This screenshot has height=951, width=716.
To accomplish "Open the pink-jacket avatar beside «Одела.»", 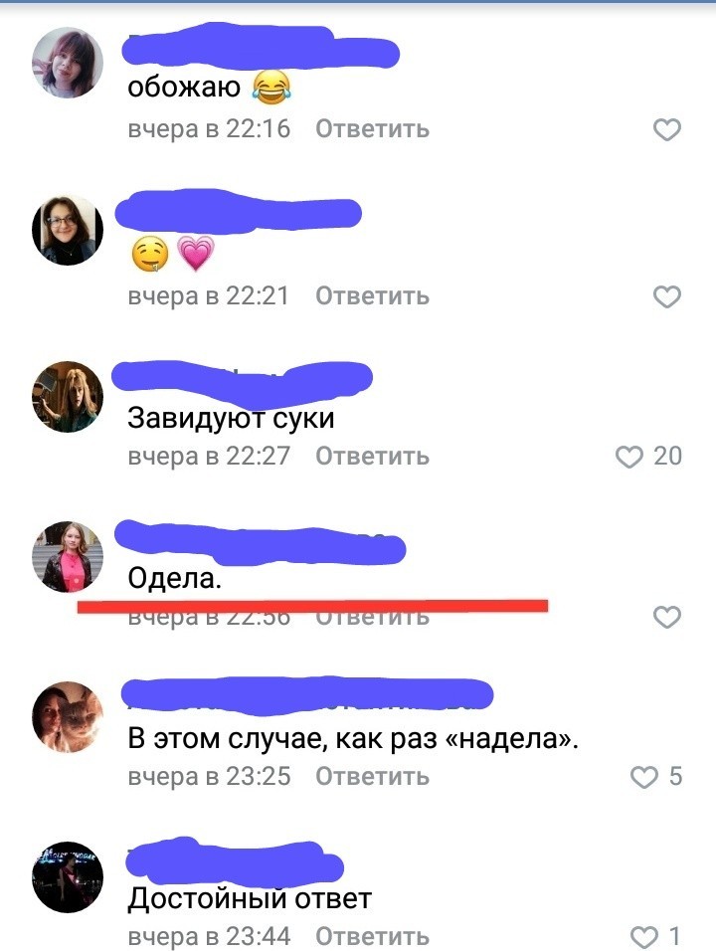I will 68,557.
